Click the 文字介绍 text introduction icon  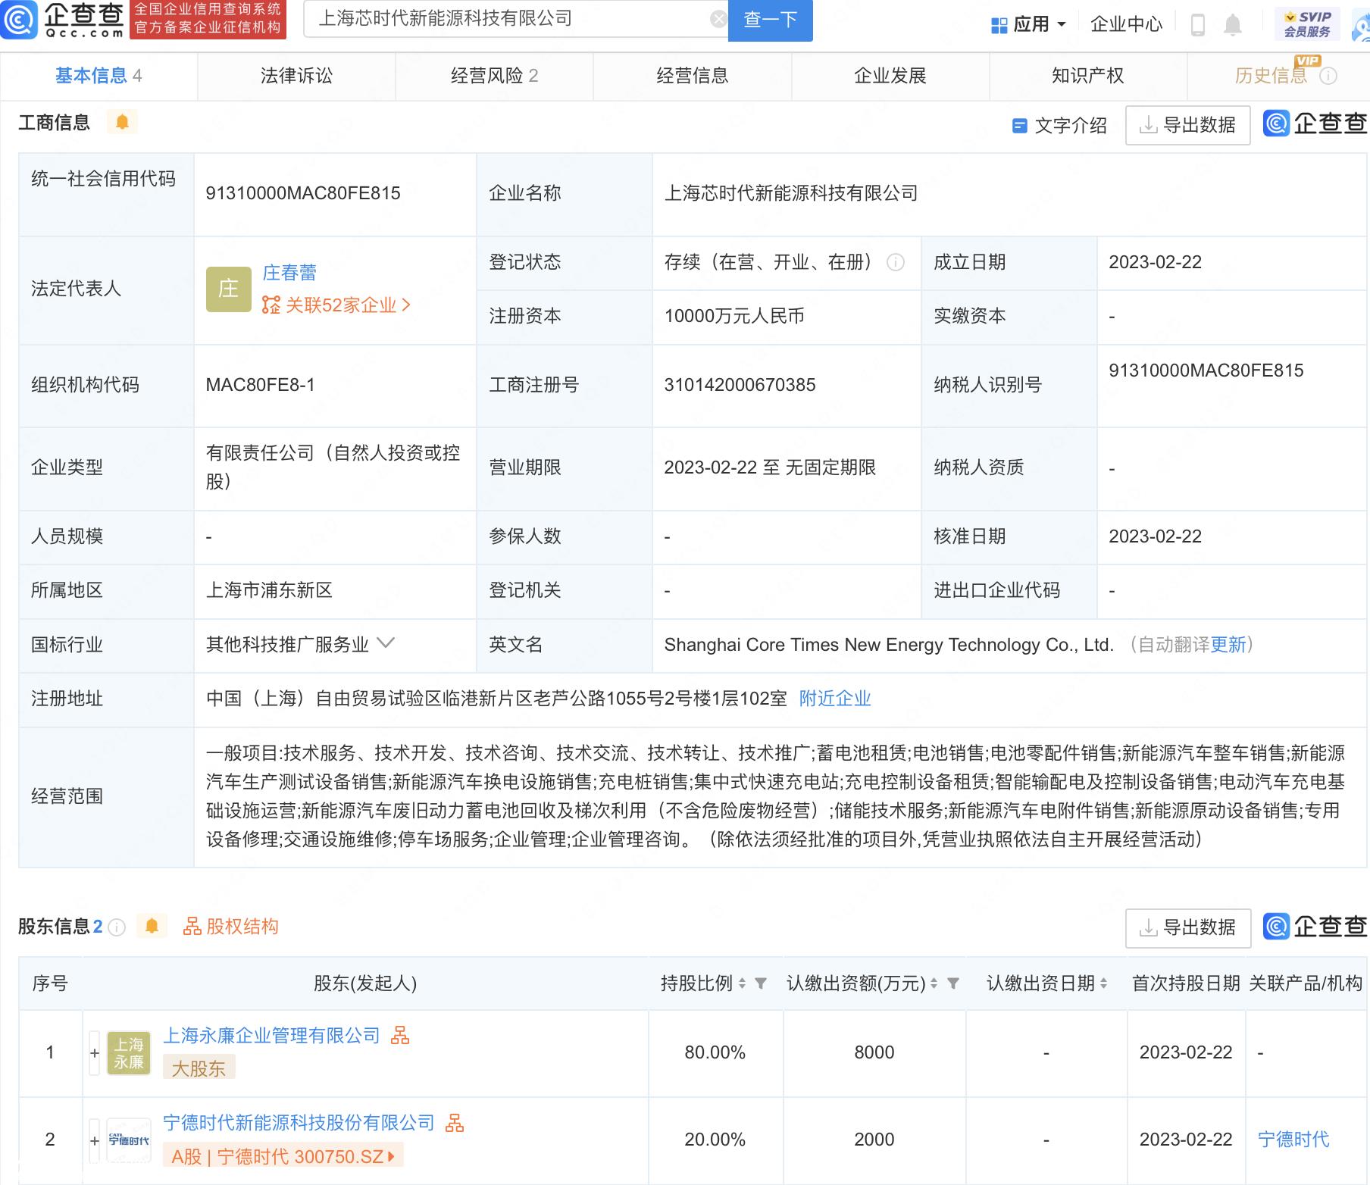pos(1020,126)
